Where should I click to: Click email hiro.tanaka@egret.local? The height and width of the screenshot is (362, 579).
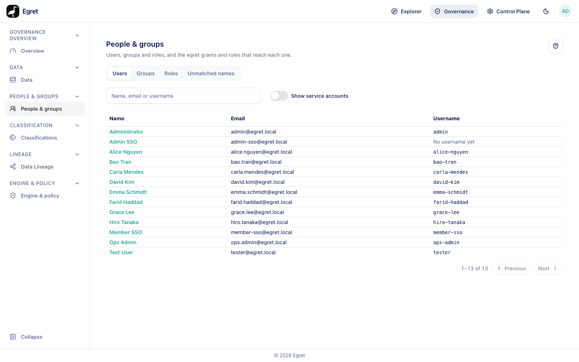click(259, 222)
